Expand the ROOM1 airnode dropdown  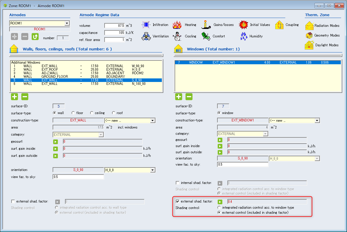pyautogui.click(x=67, y=23)
